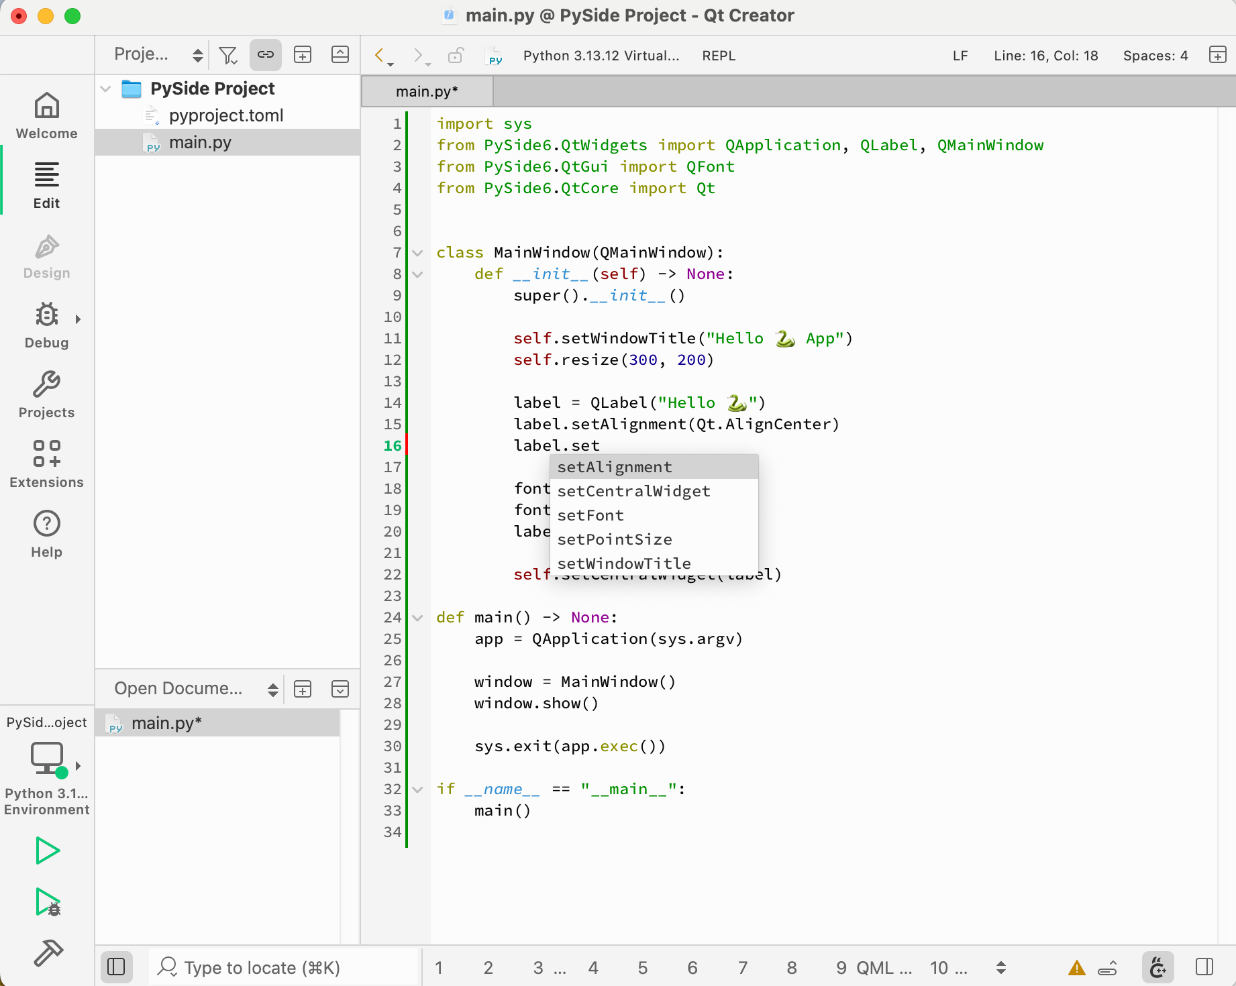Collapse the MainWindow class with its chevron
The width and height of the screenshot is (1236, 986).
pyautogui.click(x=417, y=253)
